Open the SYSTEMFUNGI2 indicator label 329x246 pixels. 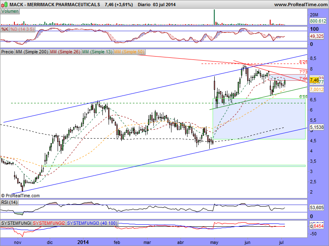click(49, 223)
